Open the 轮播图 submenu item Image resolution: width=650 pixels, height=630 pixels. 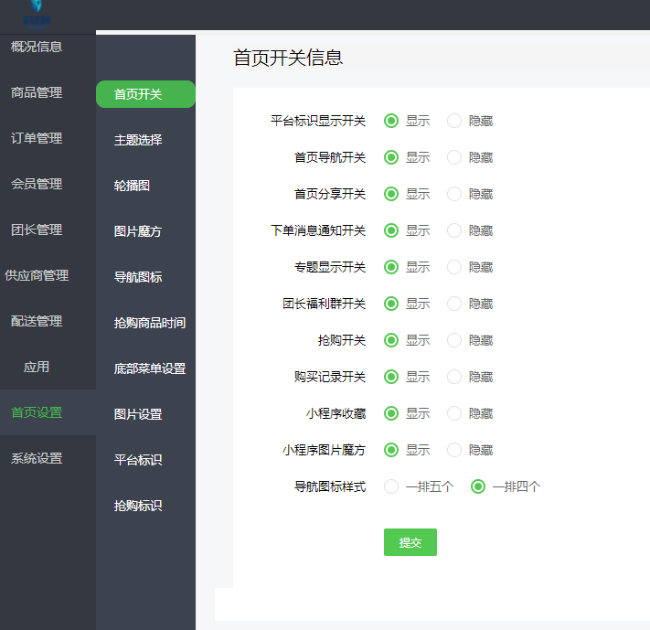point(132,186)
